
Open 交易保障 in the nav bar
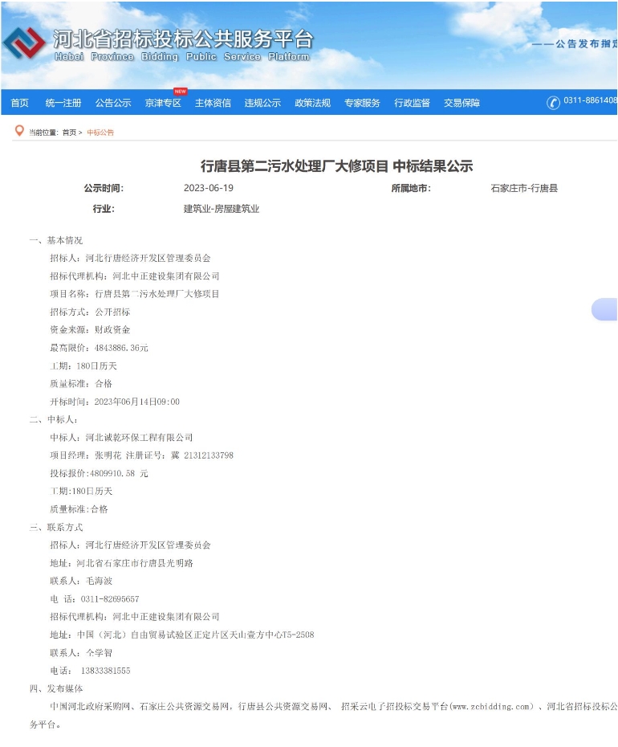[461, 103]
